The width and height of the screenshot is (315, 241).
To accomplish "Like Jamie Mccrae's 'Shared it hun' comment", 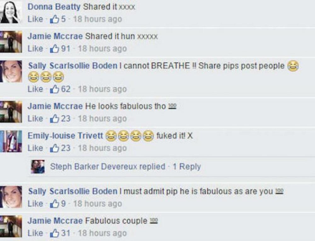I will [x=35, y=49].
